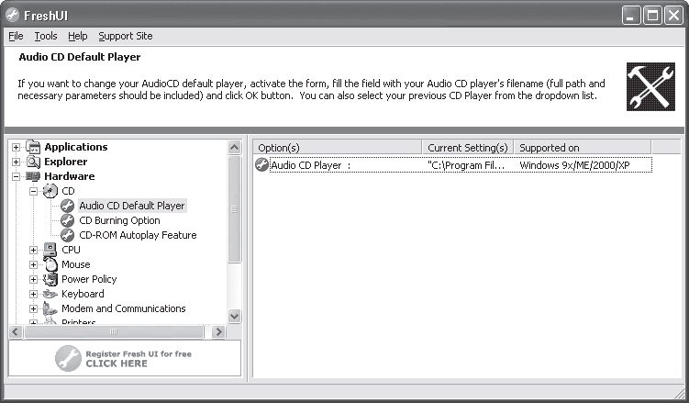Click the Keyboard icon in tree

[x=50, y=294]
